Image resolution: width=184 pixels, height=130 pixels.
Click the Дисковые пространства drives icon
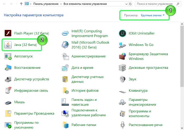[122, 68]
